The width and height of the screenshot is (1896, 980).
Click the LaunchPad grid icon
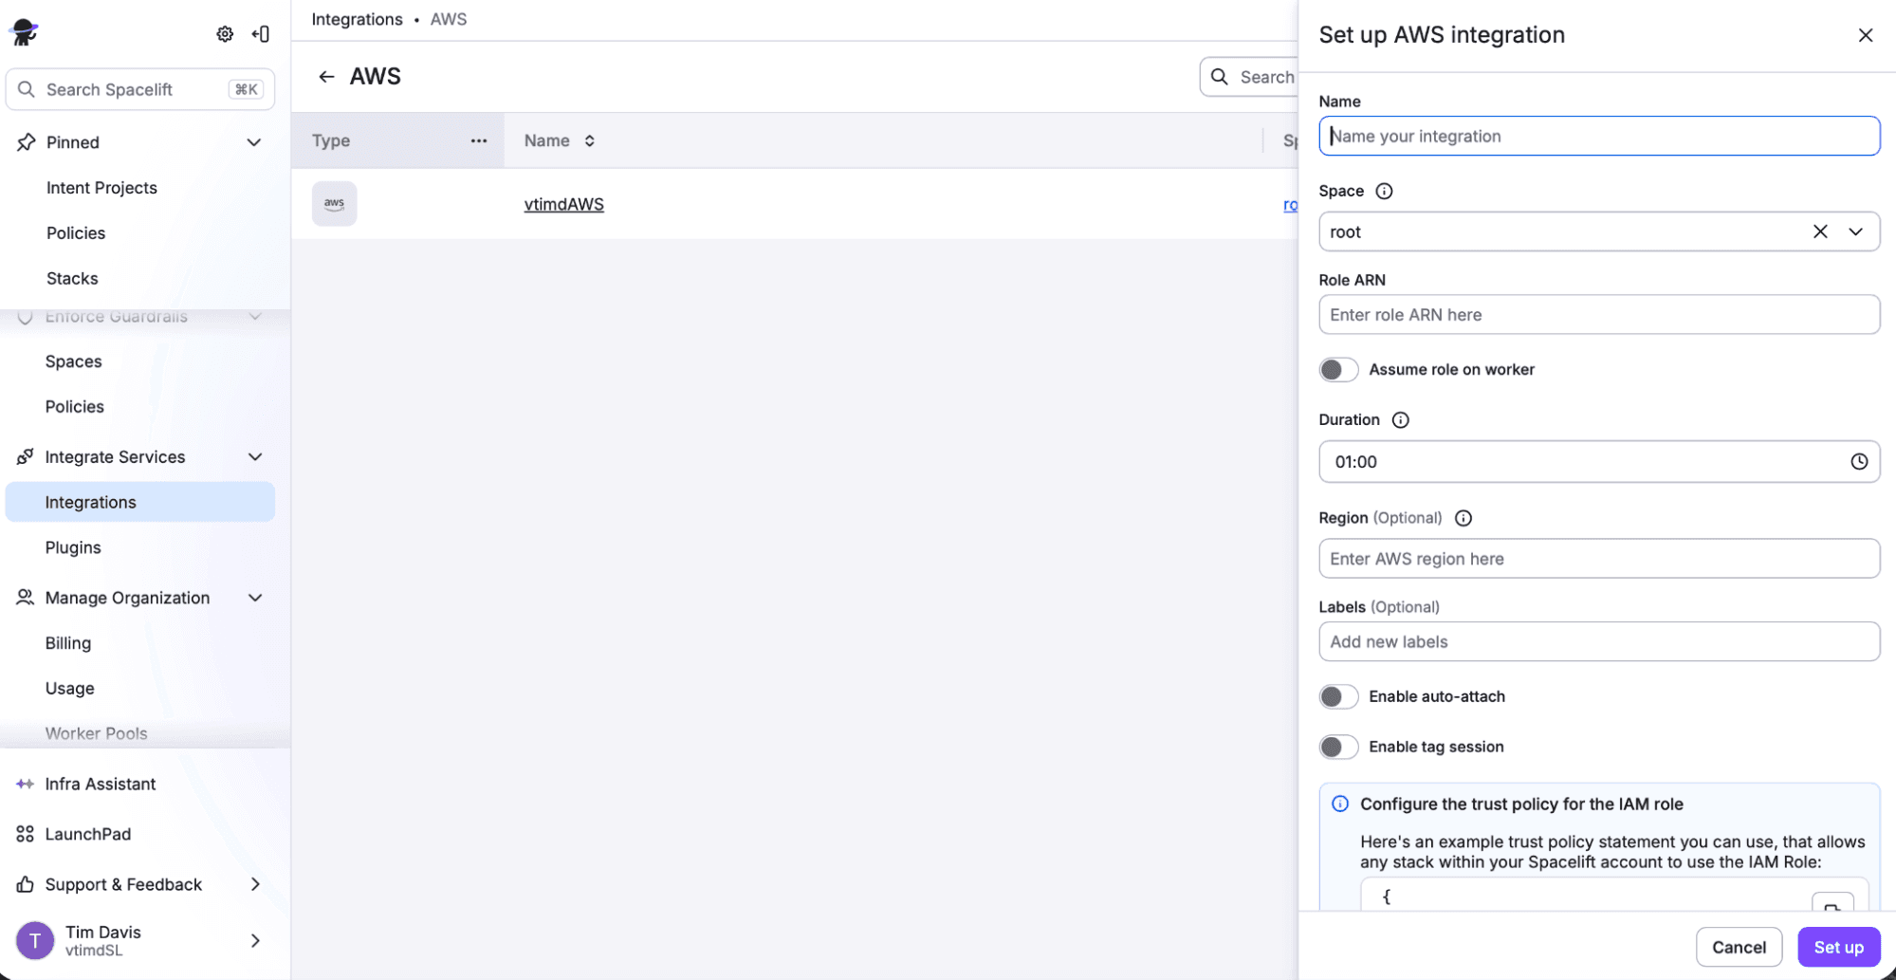click(x=25, y=834)
